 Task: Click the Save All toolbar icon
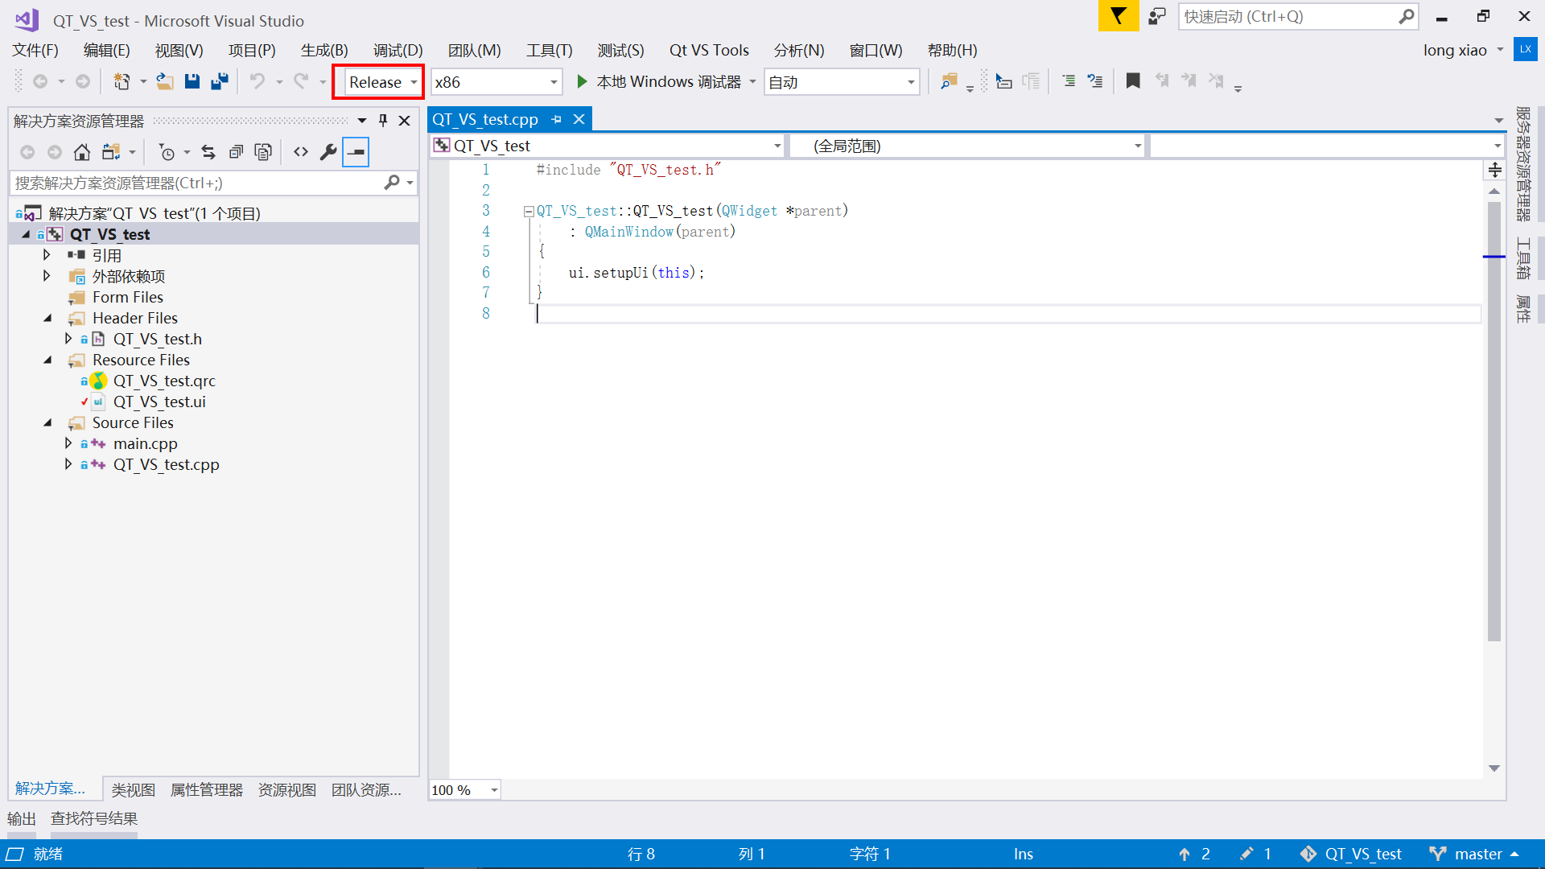[219, 82]
